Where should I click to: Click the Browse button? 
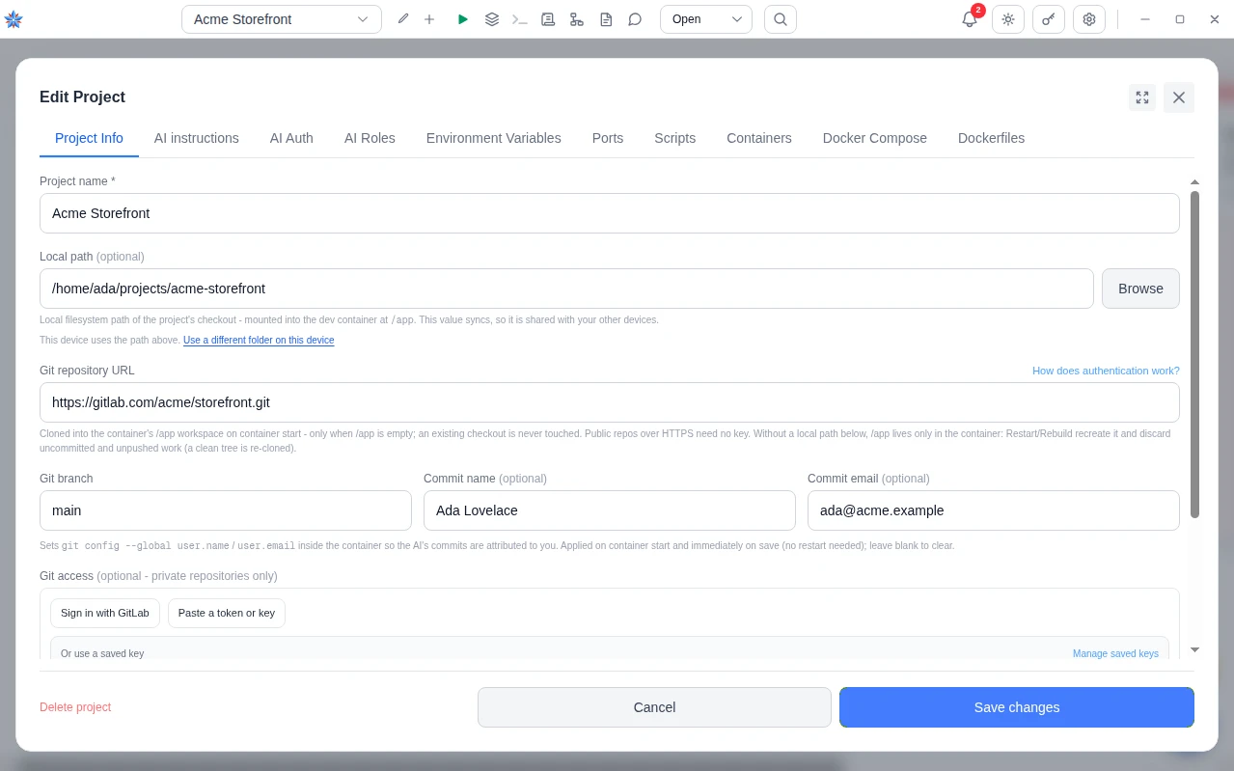(x=1140, y=289)
